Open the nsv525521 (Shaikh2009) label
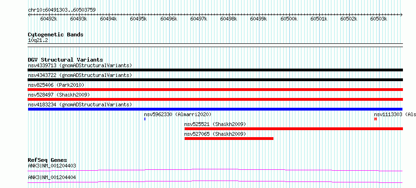The image size is (416, 188). tap(215, 124)
